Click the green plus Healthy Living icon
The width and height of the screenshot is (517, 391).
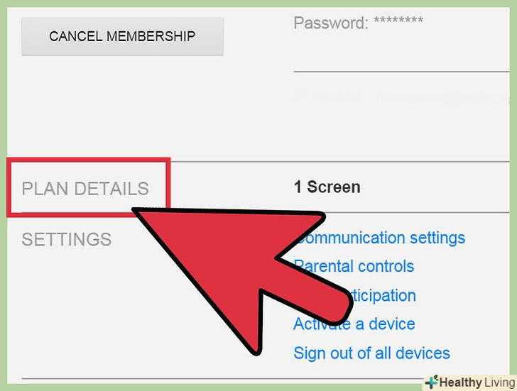click(x=431, y=382)
